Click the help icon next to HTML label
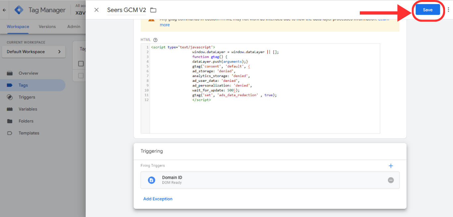 click(155, 40)
